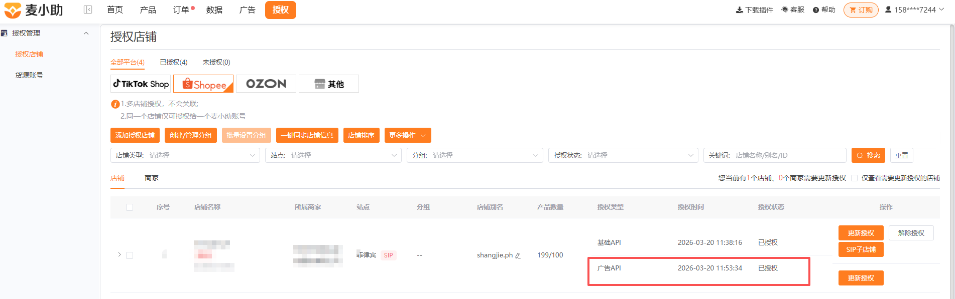
Task: Check 仅查看需要更新授权的店铺 checkbox
Action: [x=854, y=178]
